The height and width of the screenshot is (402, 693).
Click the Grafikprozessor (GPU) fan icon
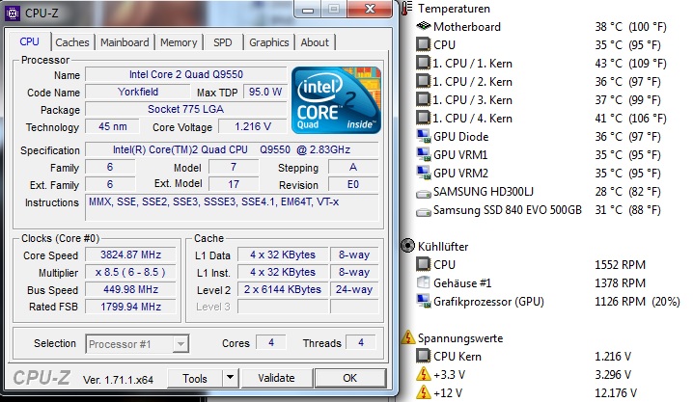pyautogui.click(x=424, y=302)
